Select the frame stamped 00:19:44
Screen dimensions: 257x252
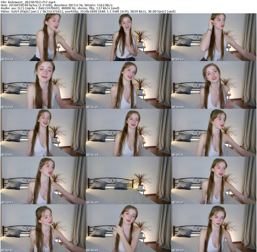214,85
